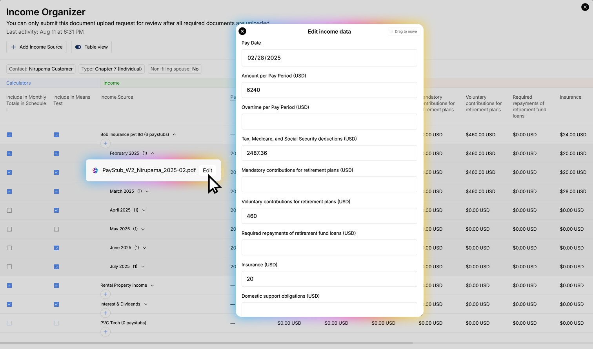Click the Overtime per Pay Period field
The width and height of the screenshot is (593, 349).
(x=329, y=121)
